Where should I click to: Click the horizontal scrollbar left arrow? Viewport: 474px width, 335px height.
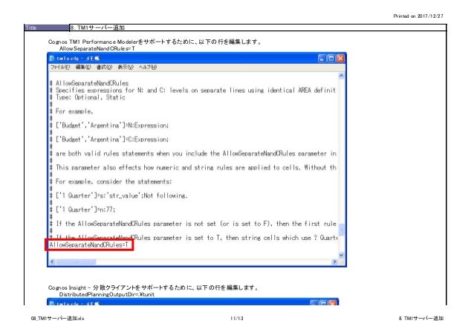pos(52,261)
